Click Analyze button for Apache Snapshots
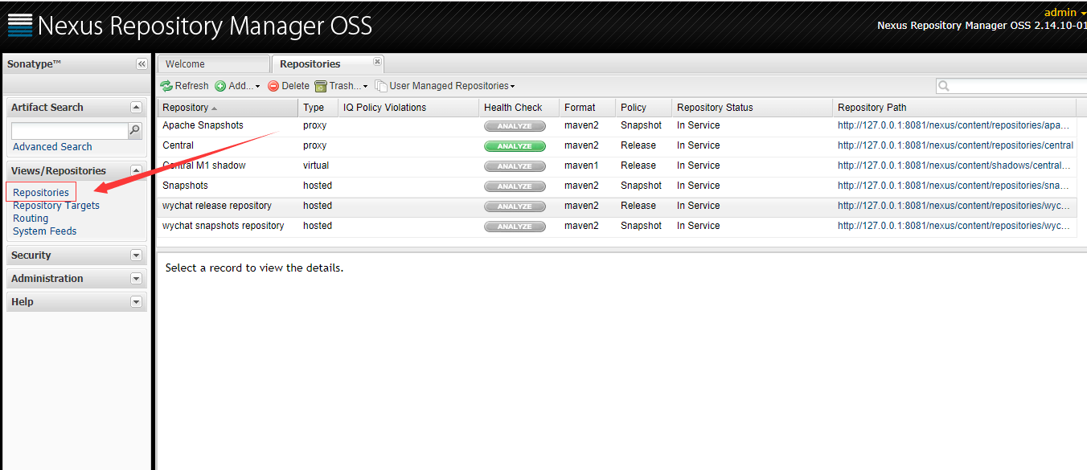 click(515, 126)
